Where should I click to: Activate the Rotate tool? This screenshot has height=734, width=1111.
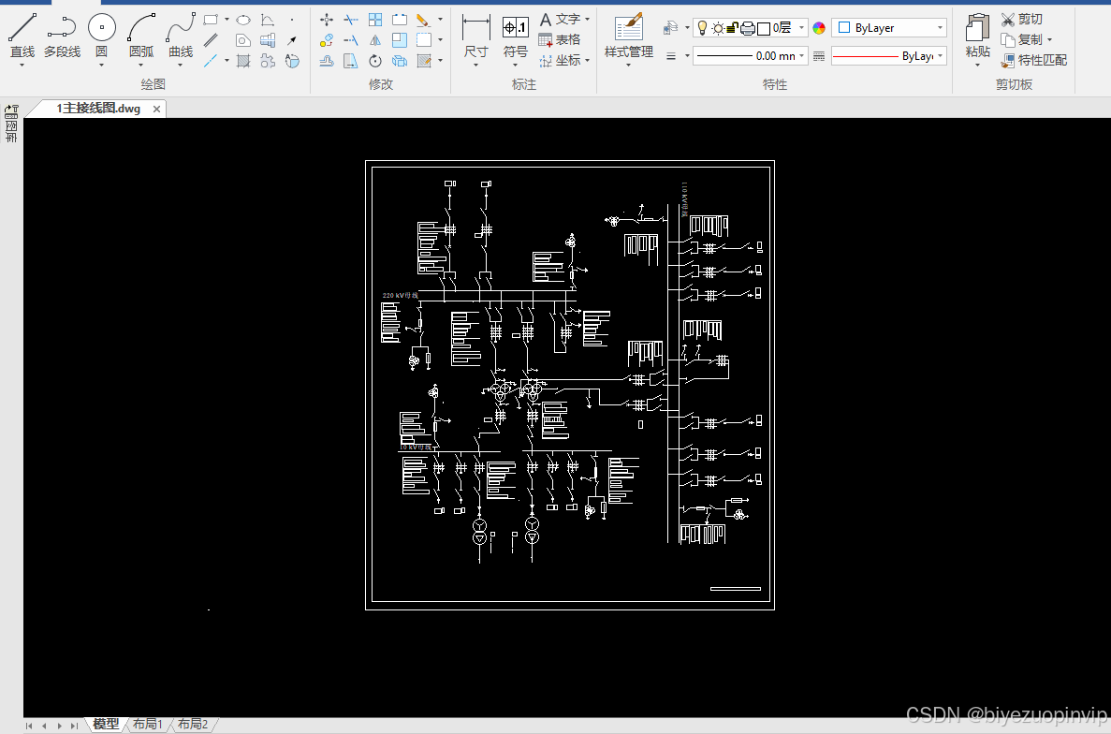tap(374, 61)
